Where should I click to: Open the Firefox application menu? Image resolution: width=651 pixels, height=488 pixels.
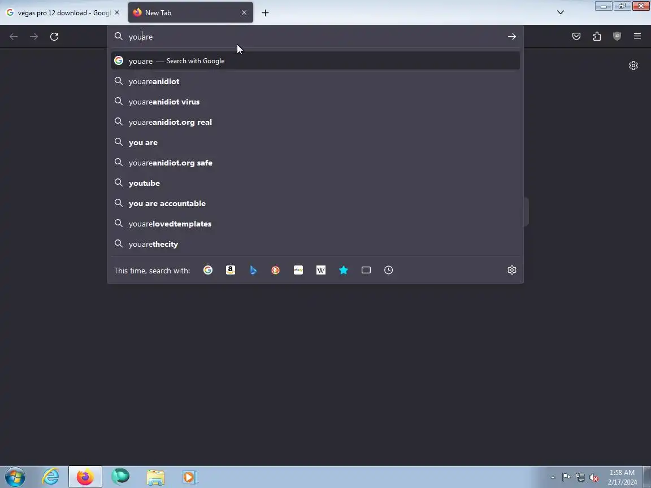637,37
